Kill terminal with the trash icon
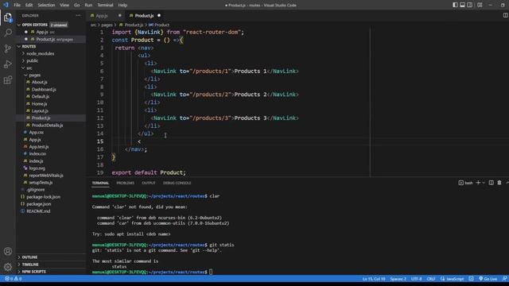 [499, 183]
